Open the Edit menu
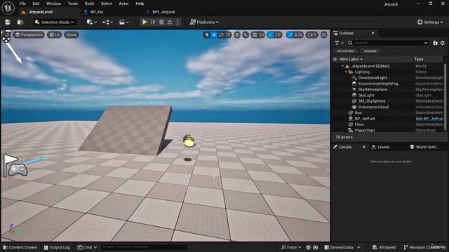Screen dimensions: 449x252 pyautogui.click(x=36, y=3)
